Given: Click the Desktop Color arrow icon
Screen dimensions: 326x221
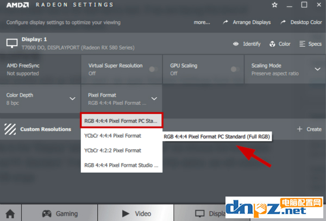Looking at the screenshot, I should click(283, 22).
